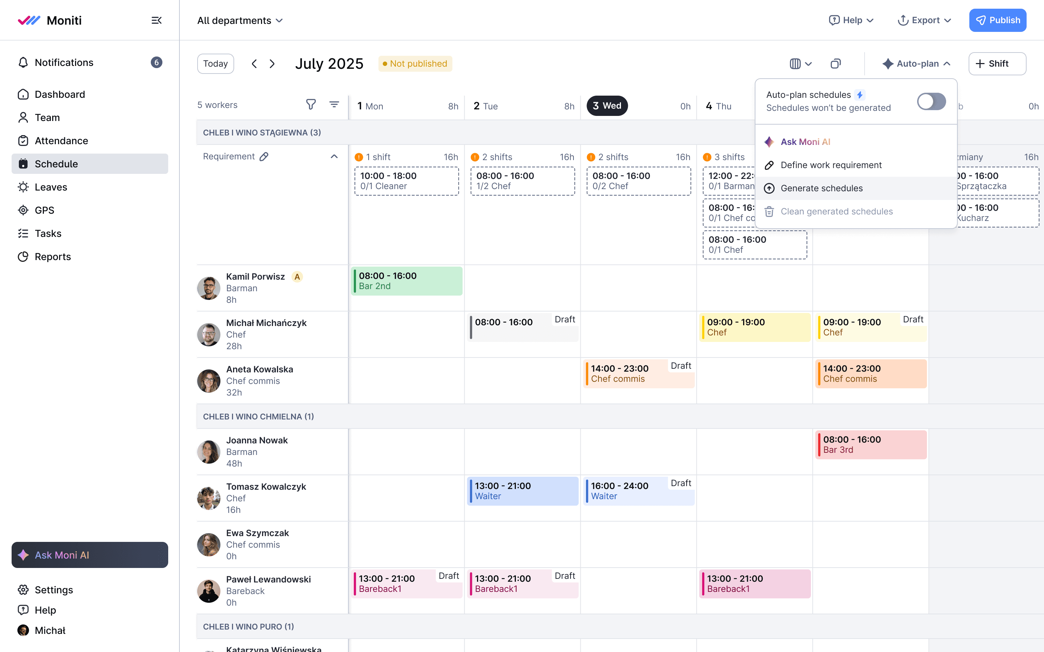
Task: Edit requirement with the pencil icon
Action: (x=264, y=156)
